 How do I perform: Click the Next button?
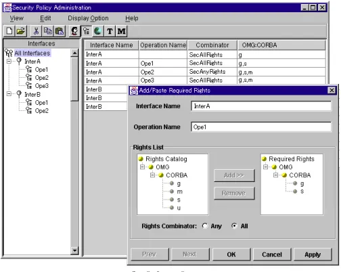(x=190, y=254)
